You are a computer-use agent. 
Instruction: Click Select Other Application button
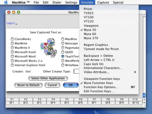click(48, 78)
